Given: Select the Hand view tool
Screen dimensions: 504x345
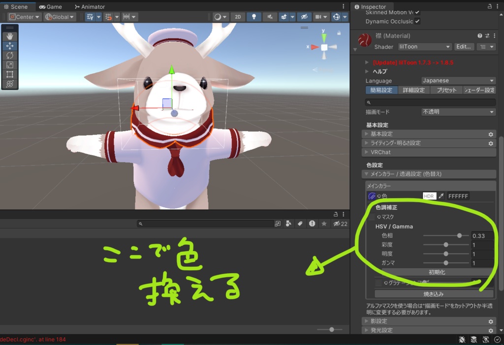Looking at the screenshot, I should pos(10,36).
